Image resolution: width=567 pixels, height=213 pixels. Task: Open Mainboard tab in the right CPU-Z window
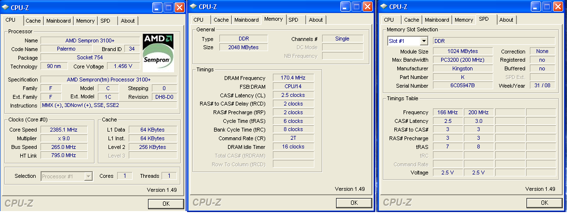(x=437, y=20)
